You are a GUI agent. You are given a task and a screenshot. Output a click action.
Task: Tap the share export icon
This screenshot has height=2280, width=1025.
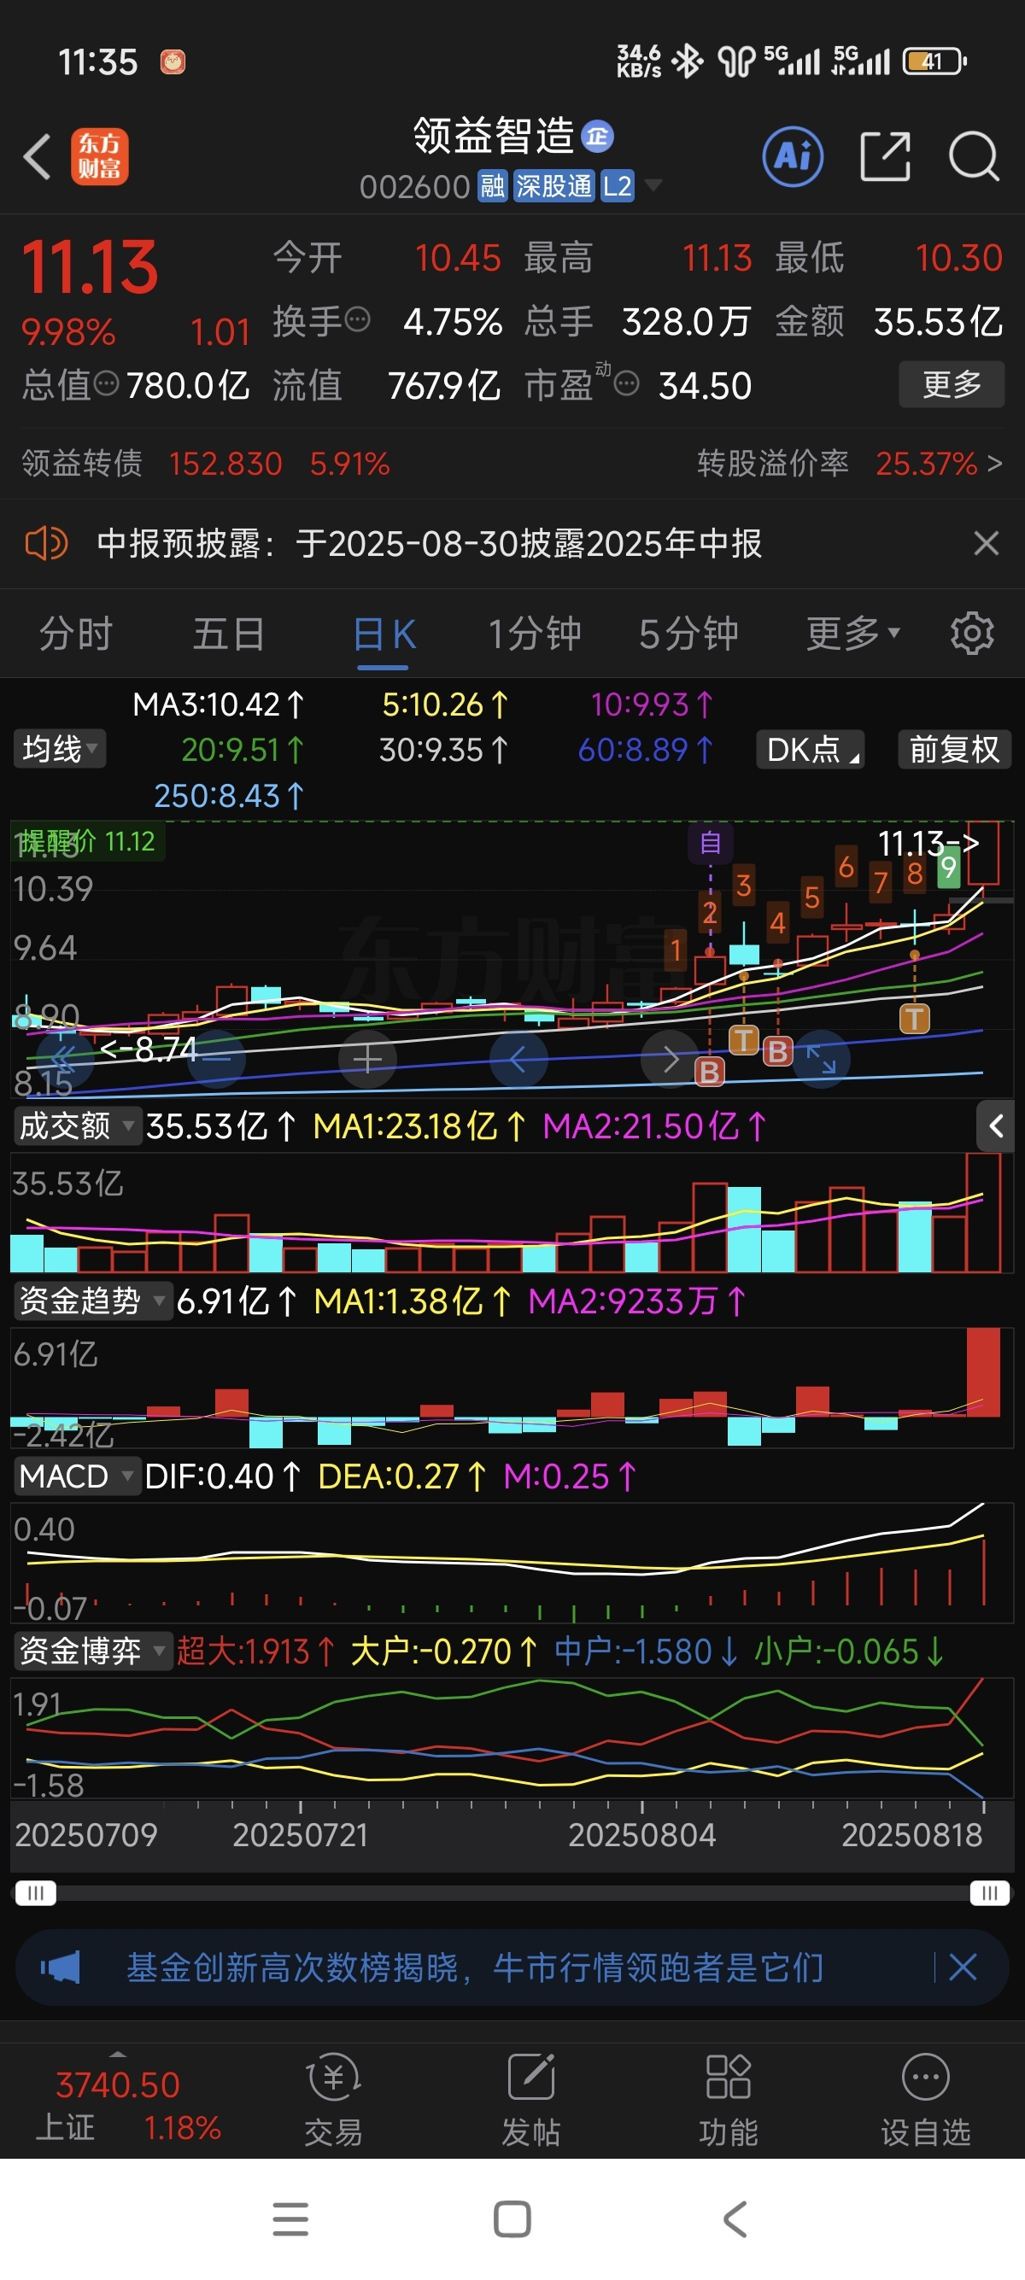[x=885, y=156]
